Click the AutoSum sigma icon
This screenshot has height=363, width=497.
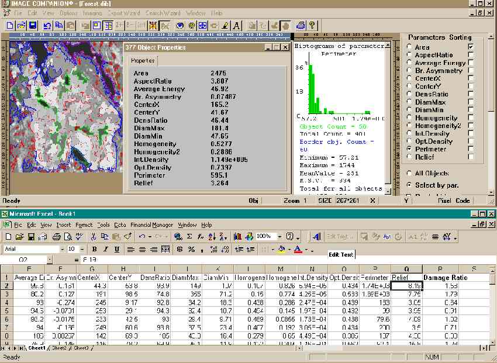(x=189, y=237)
